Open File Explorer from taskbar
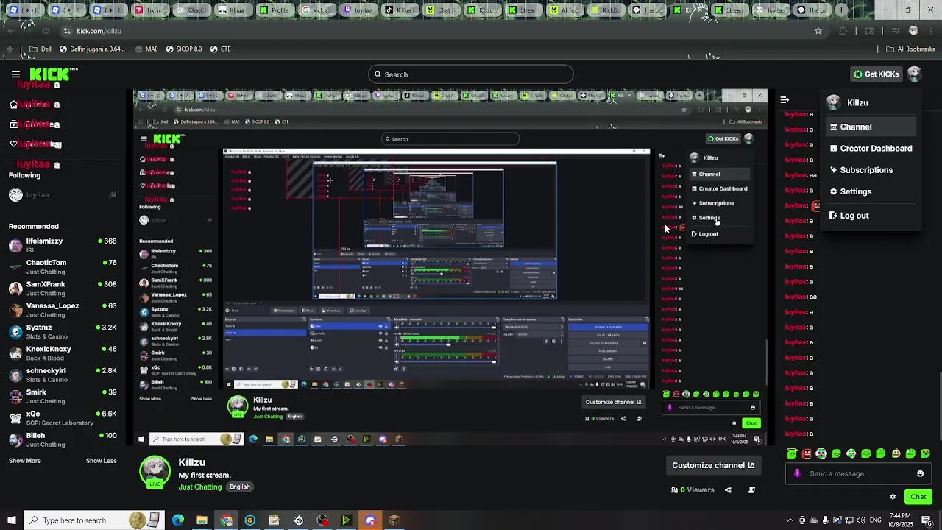 [x=202, y=520]
